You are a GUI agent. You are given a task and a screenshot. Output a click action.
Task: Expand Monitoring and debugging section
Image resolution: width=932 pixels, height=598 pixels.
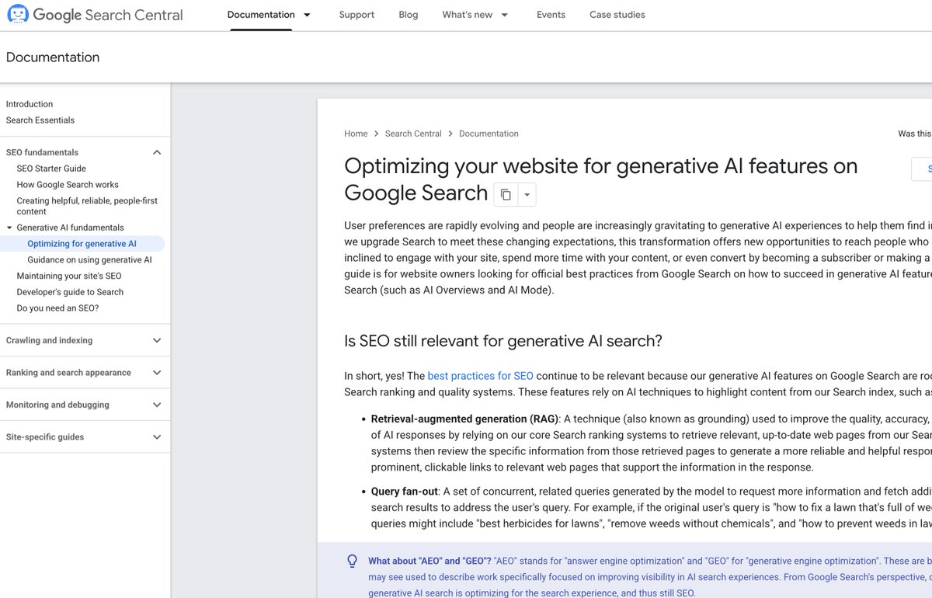tap(157, 405)
